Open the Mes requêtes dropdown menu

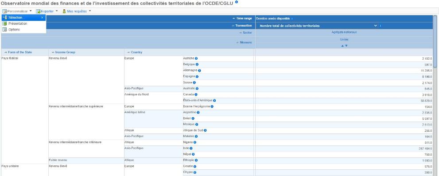point(77,11)
